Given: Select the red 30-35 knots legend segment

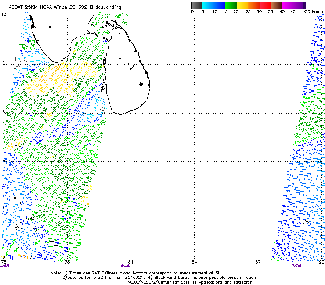Looking at the screenshot, I should coord(265,5).
